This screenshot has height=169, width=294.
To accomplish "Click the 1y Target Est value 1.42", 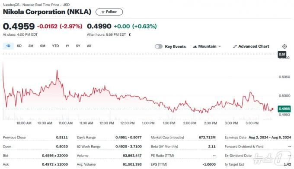I will pyautogui.click(x=288, y=165).
